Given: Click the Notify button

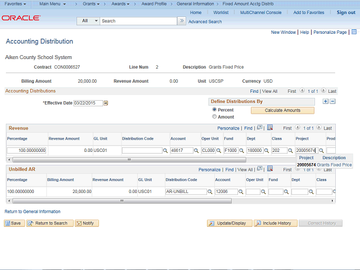Looking at the screenshot, I should pyautogui.click(x=87, y=223).
